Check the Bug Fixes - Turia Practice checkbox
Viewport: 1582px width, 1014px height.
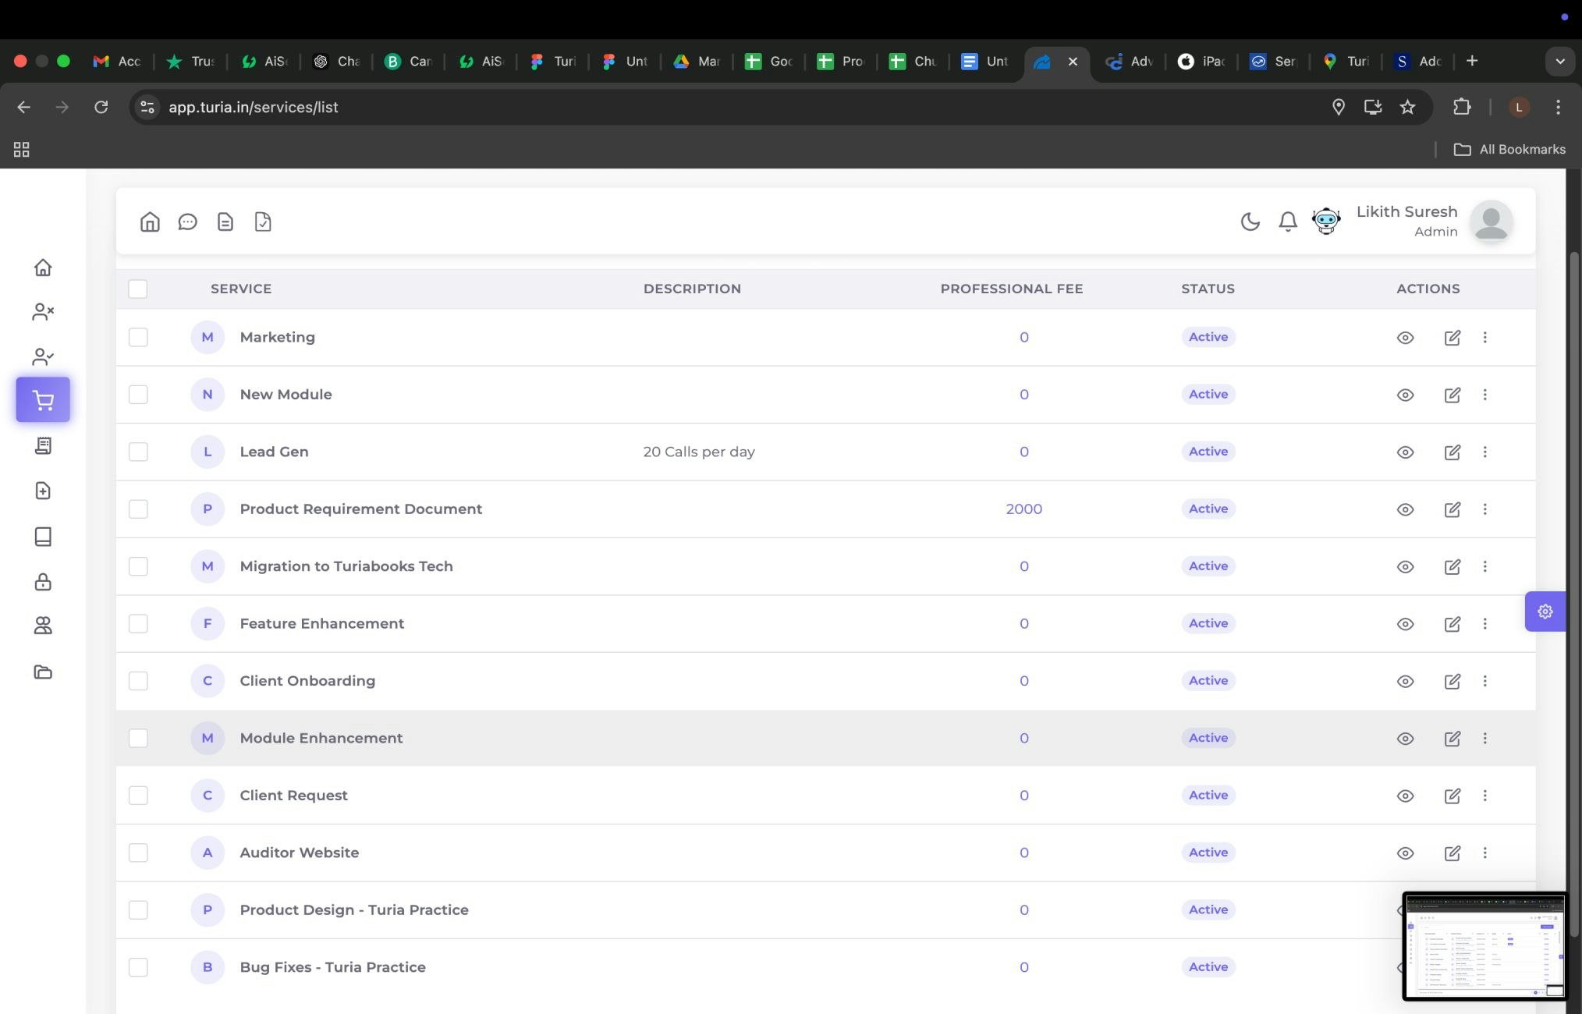[138, 967]
